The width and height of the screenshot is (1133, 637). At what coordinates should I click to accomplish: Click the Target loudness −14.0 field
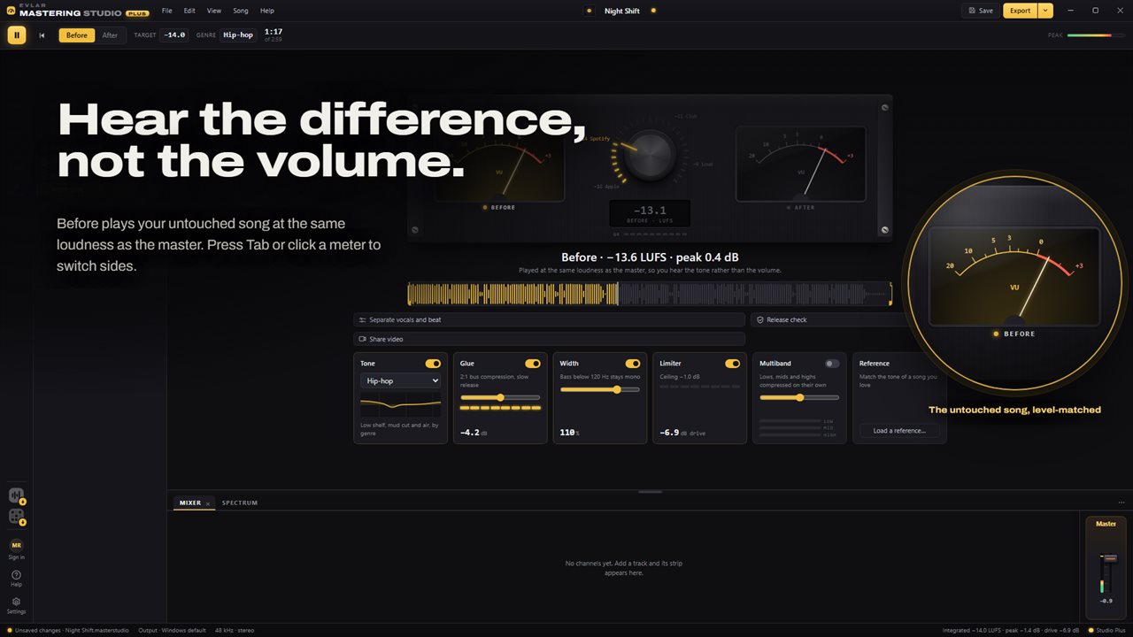174,35
